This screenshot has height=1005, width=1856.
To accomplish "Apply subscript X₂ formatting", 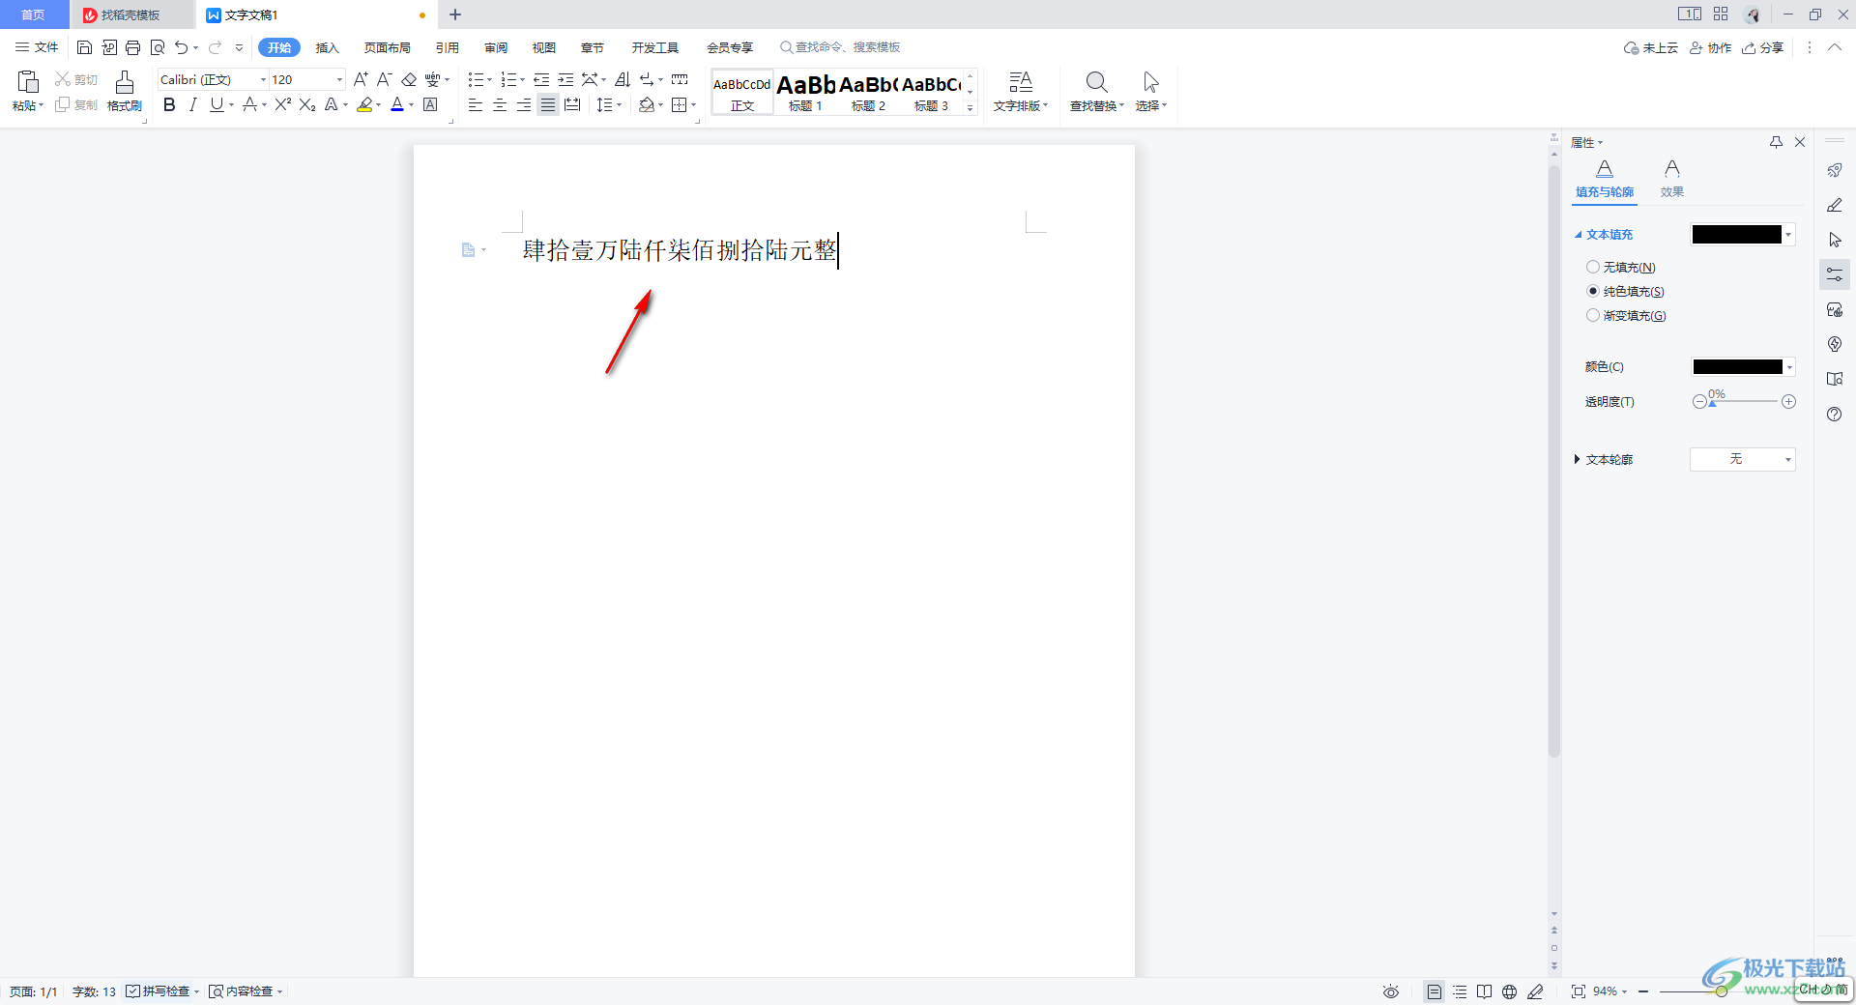I will click(x=307, y=104).
